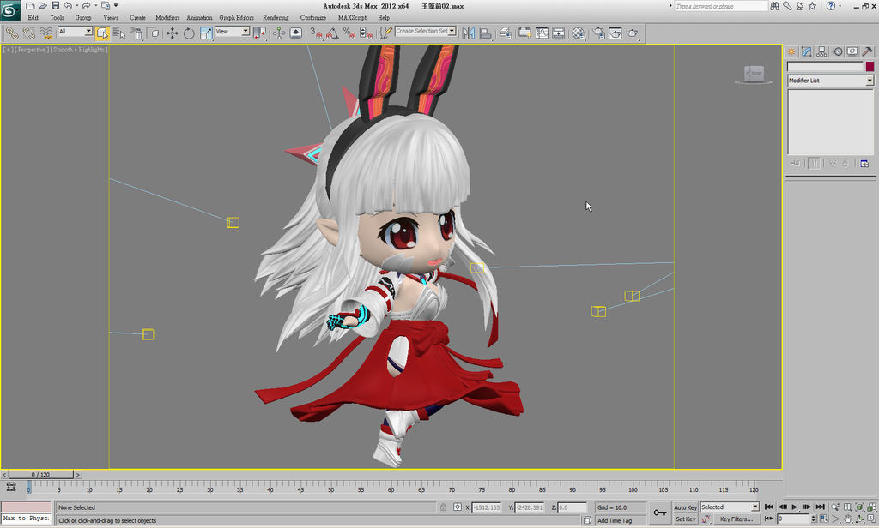Click the Pan View hand icon
Viewport: 879px width, 528px height.
(x=848, y=519)
